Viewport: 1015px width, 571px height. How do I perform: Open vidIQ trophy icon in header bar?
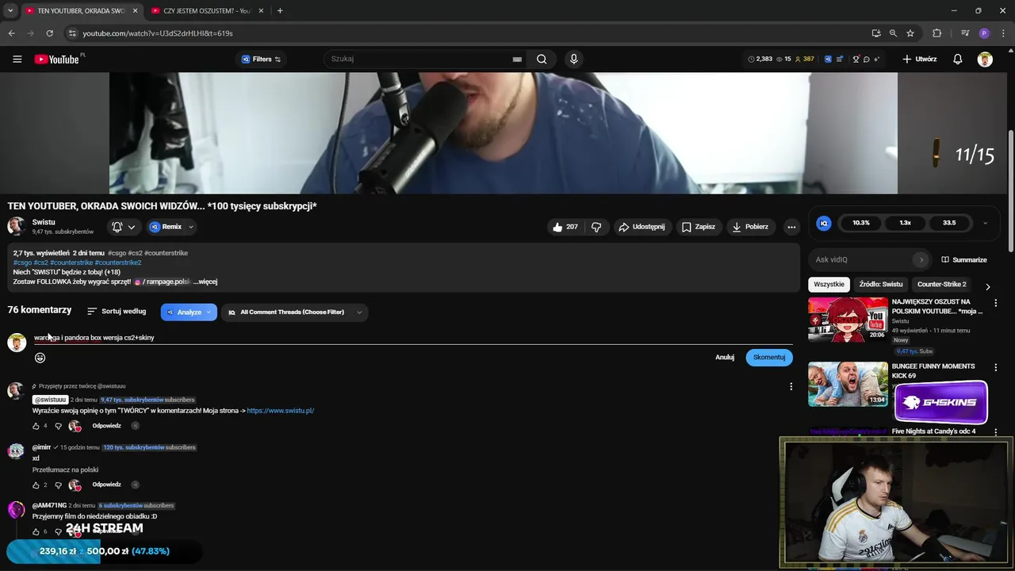(x=856, y=59)
